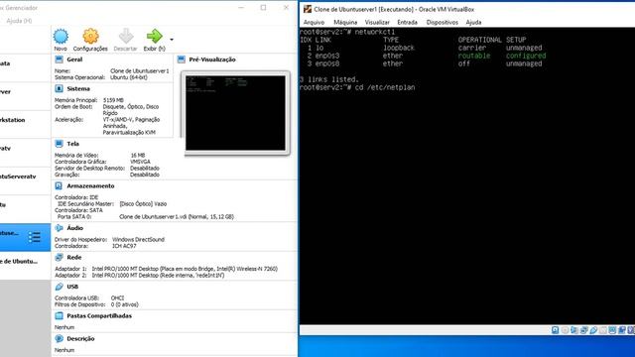Click 'Clone de Ubuntuserver1.vdi' disk entry

pos(177,216)
